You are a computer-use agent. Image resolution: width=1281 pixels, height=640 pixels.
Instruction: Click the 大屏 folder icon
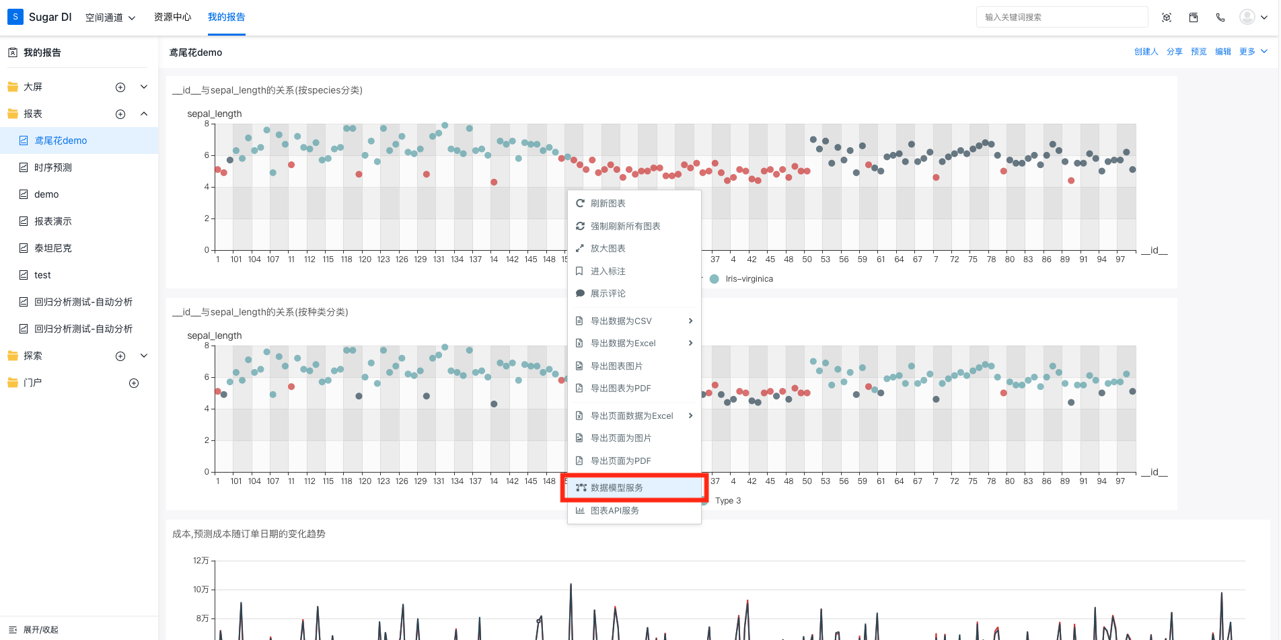coord(13,87)
